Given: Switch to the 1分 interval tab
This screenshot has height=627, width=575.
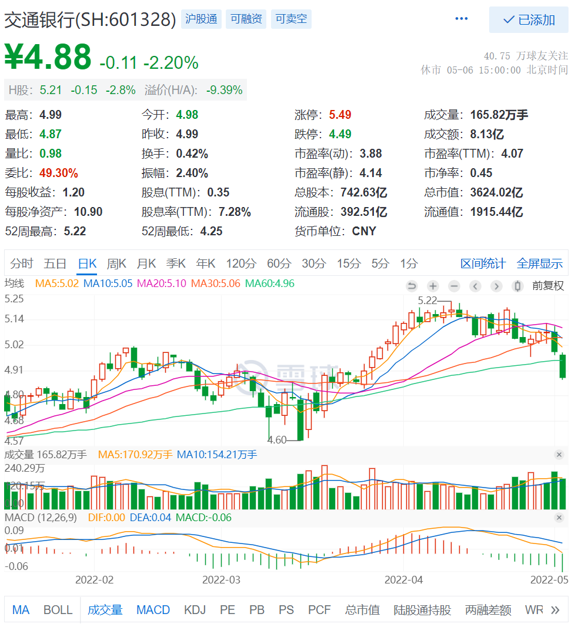Looking at the screenshot, I should click(409, 264).
